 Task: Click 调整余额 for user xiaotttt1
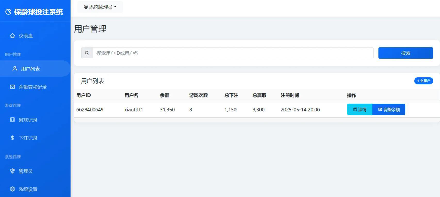(389, 109)
